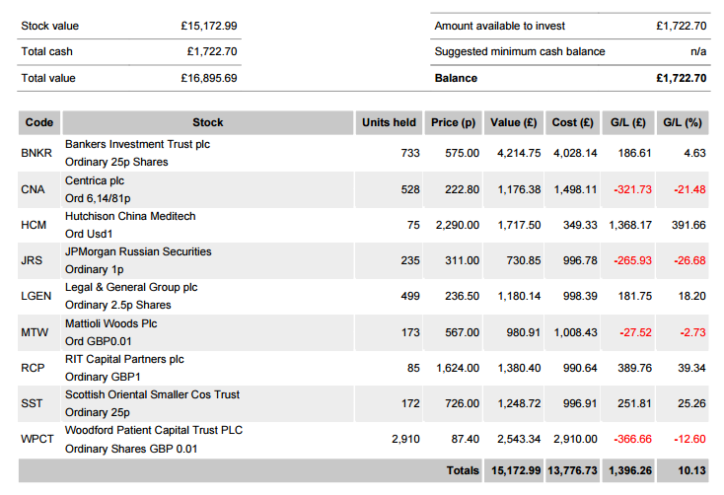Click the total gain 1,396.26
Viewport: 724px width, 495px height.
(630, 470)
